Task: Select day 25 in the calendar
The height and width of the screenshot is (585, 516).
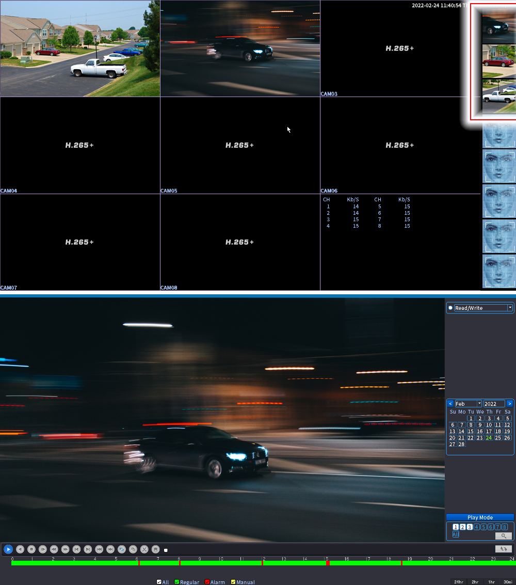Action: 498,438
